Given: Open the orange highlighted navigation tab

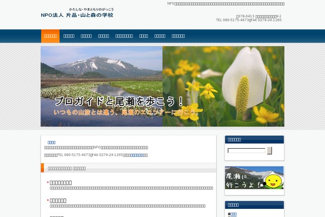Looking at the screenshot, I should coord(50,36).
